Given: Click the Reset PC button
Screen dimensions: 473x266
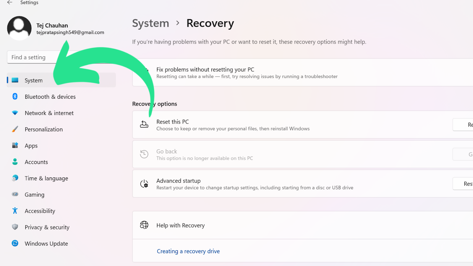Looking at the screenshot, I should tap(463, 125).
